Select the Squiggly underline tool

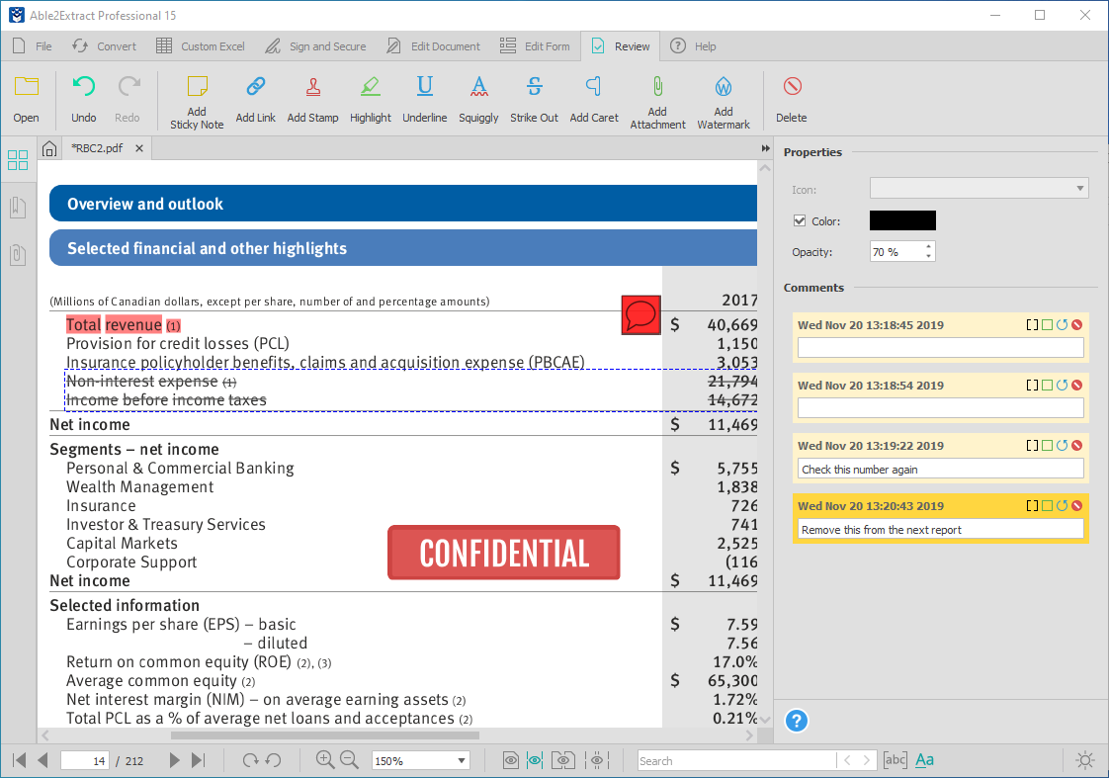(x=478, y=99)
